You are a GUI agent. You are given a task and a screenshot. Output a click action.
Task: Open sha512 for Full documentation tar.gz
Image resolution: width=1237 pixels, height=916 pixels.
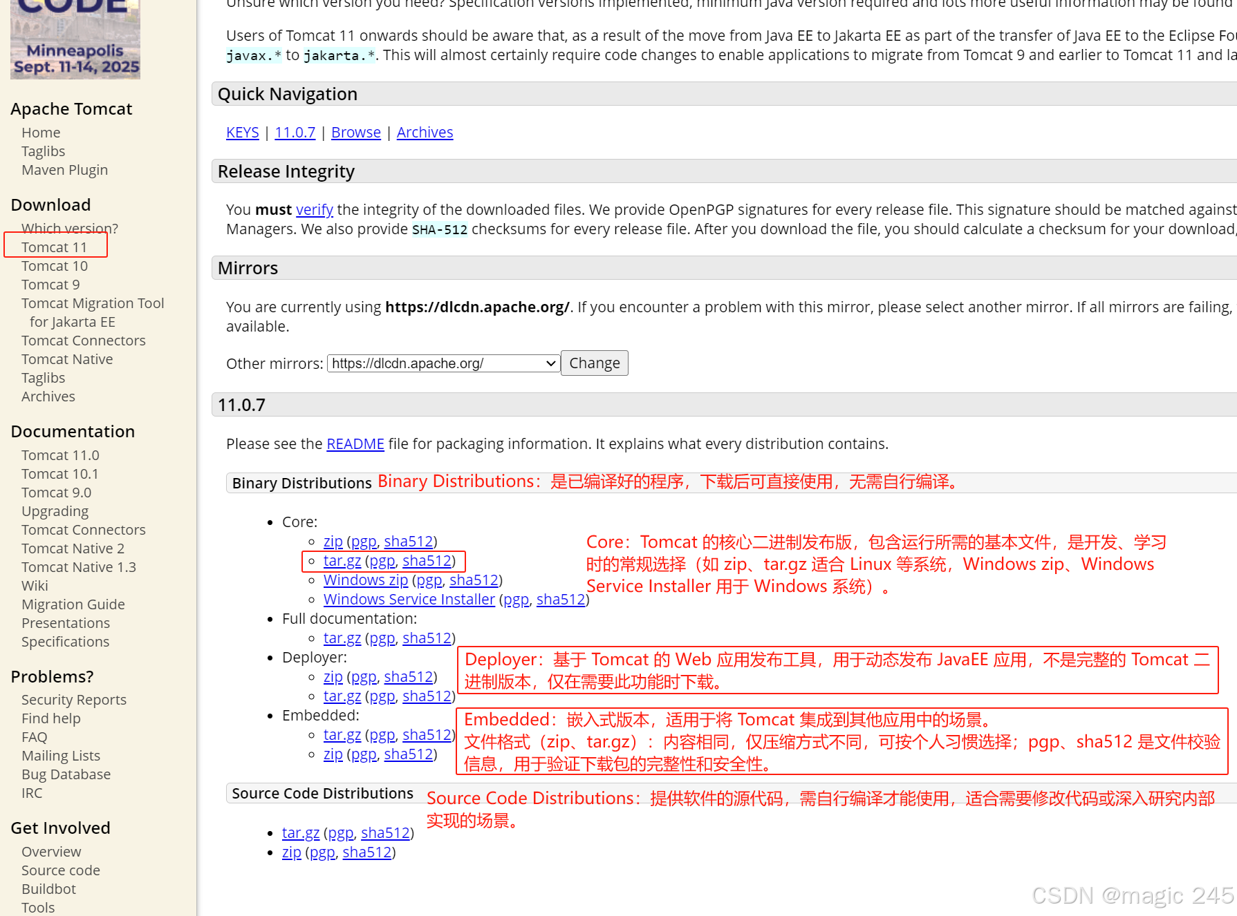(427, 638)
